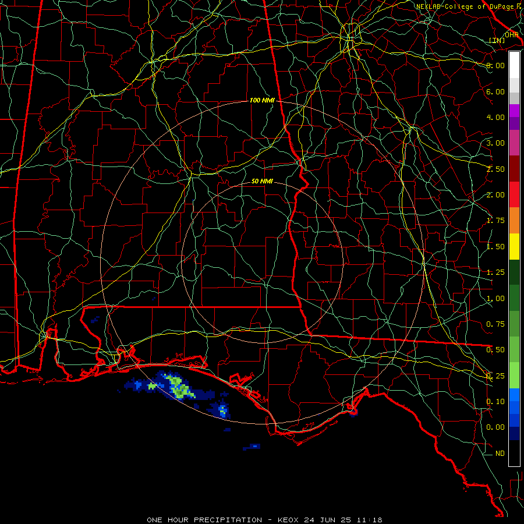
Task: Click the "50 NMI" range ring label
Action: (262, 181)
